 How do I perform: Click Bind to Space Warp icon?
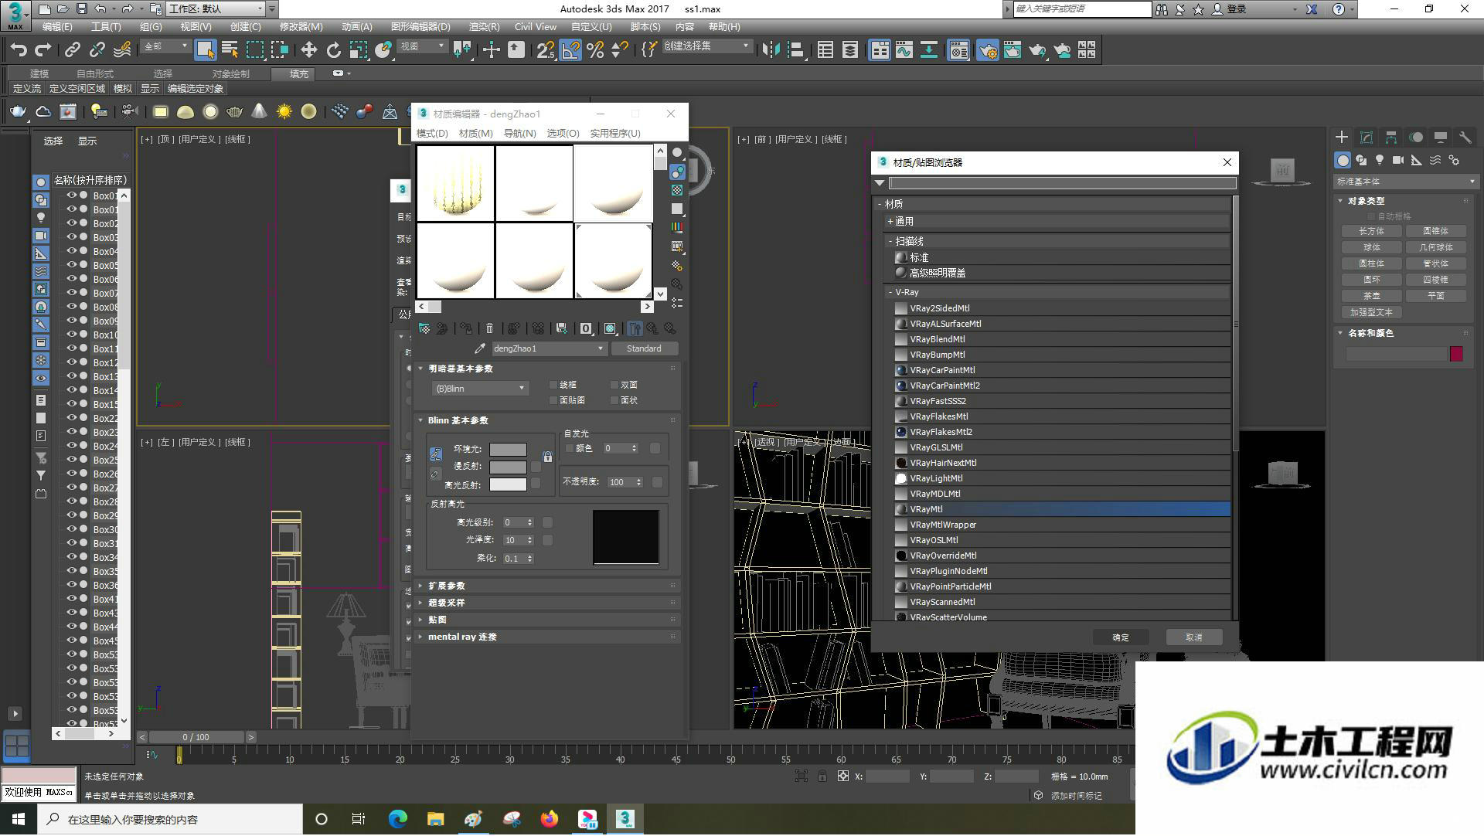122,50
